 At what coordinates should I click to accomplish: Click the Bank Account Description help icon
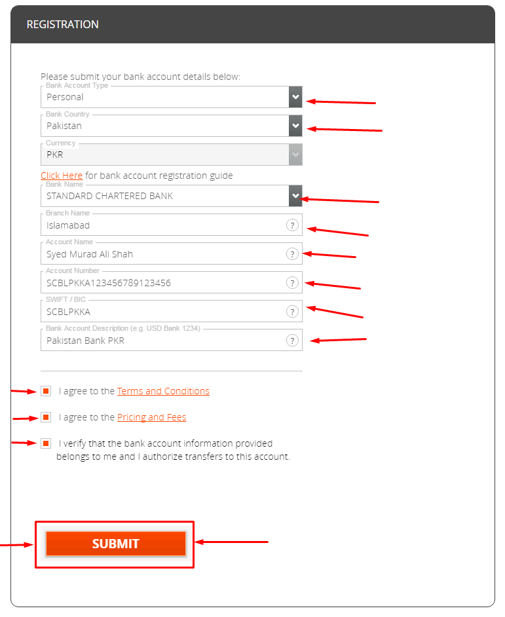(292, 341)
